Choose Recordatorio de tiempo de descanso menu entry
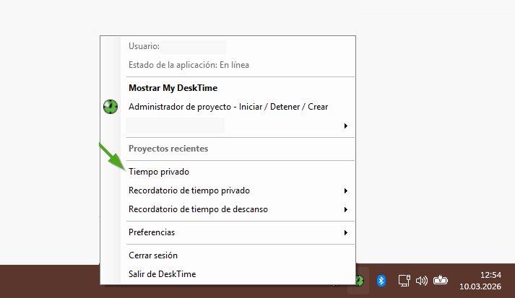The height and width of the screenshot is (298, 515). (x=198, y=209)
